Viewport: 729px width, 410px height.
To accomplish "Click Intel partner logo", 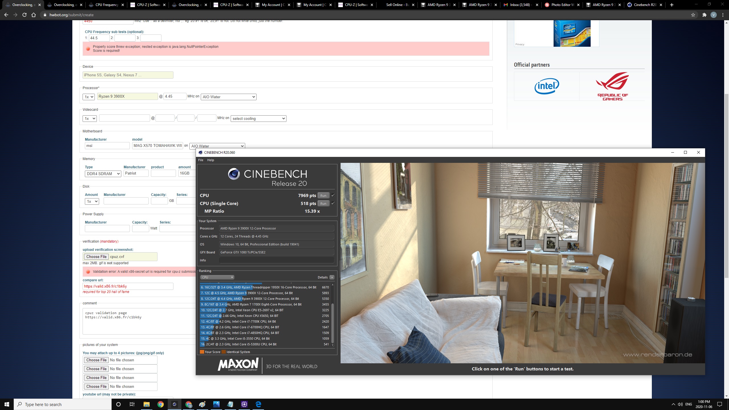I will (x=546, y=86).
